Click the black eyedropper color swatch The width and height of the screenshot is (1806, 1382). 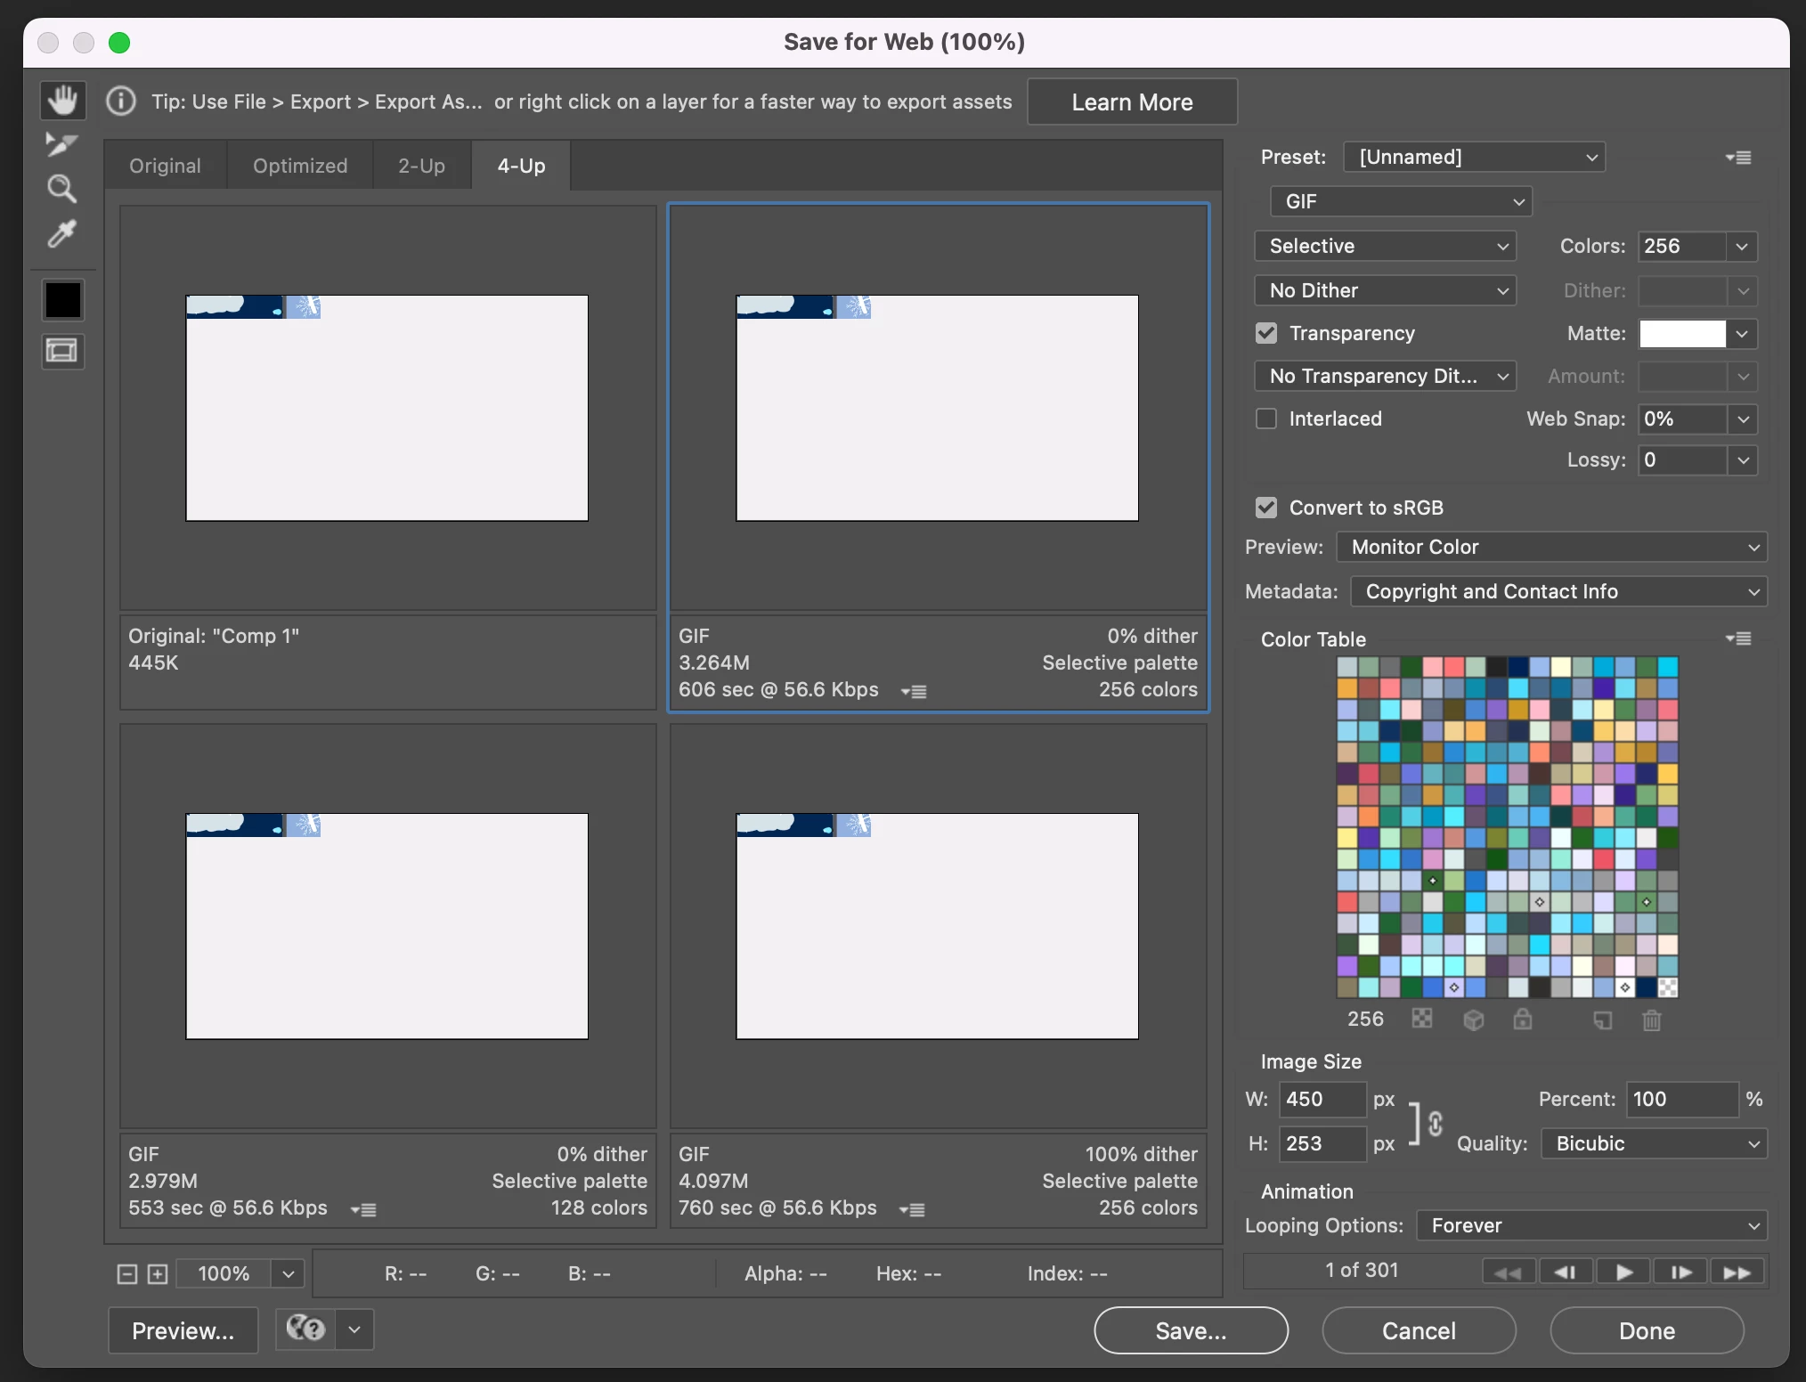62,300
